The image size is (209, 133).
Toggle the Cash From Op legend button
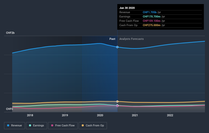93,126
